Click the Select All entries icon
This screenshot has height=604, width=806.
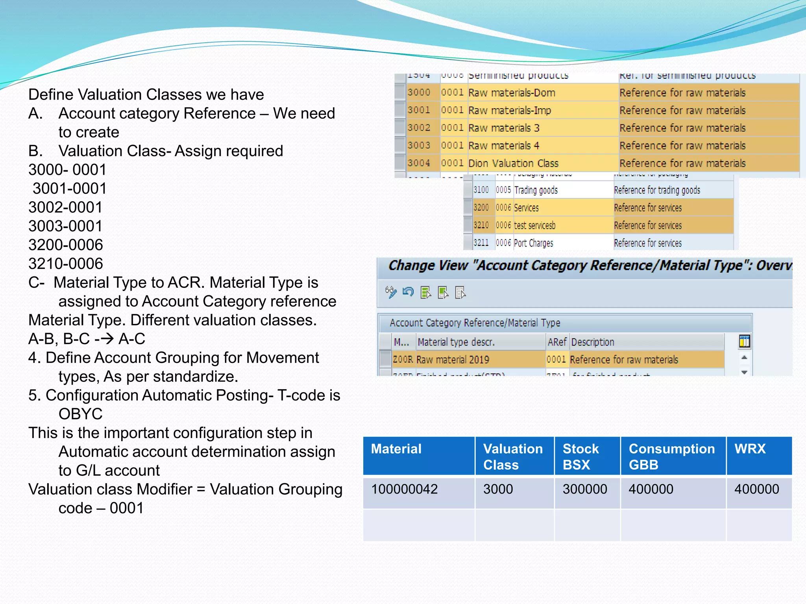click(x=426, y=293)
